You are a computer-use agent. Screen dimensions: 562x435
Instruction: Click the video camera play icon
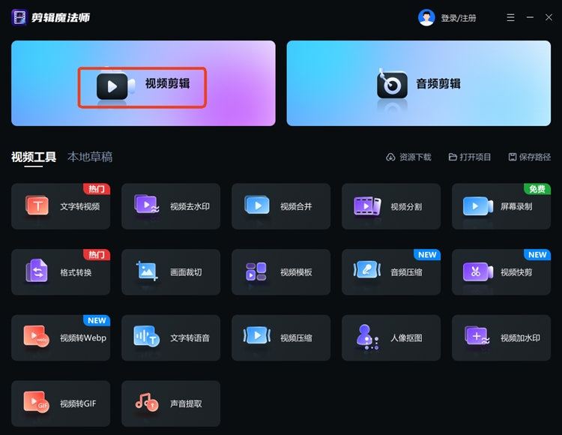115,86
